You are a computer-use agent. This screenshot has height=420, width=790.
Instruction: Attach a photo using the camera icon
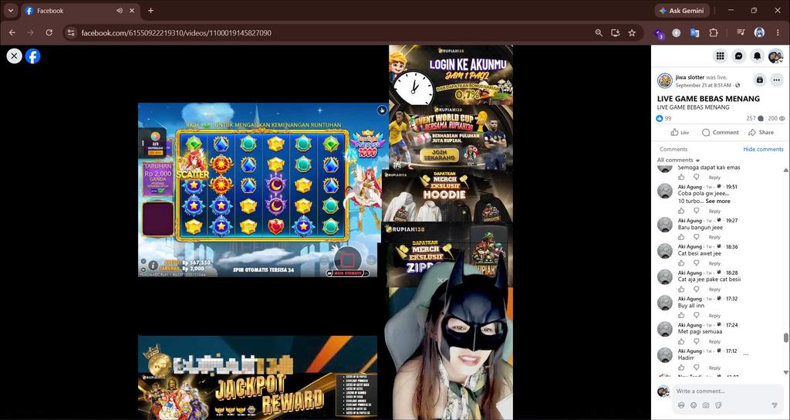tap(706, 405)
